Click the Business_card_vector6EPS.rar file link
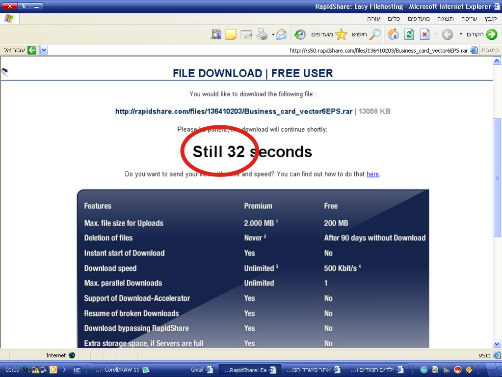Viewport: 502px width, 377px height. point(234,112)
